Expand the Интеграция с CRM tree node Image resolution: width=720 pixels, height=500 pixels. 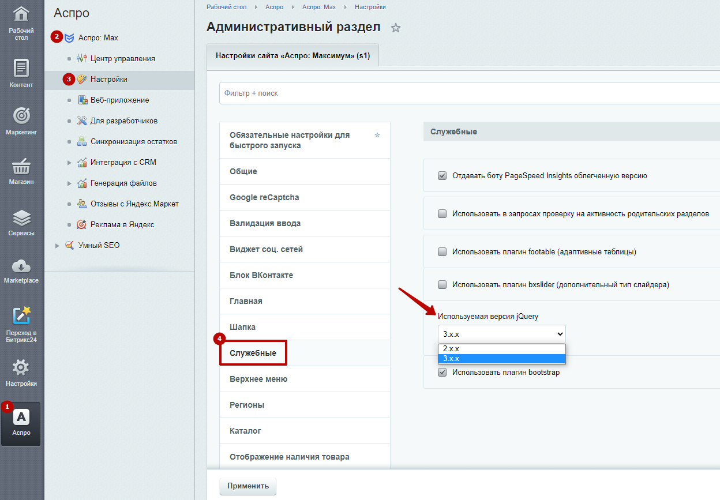69,162
